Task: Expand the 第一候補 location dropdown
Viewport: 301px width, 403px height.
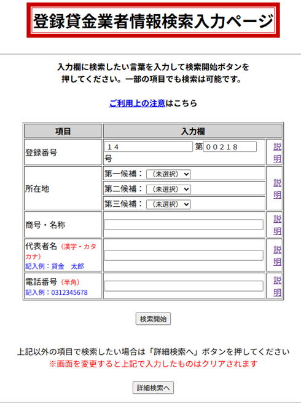Action: [x=168, y=174]
